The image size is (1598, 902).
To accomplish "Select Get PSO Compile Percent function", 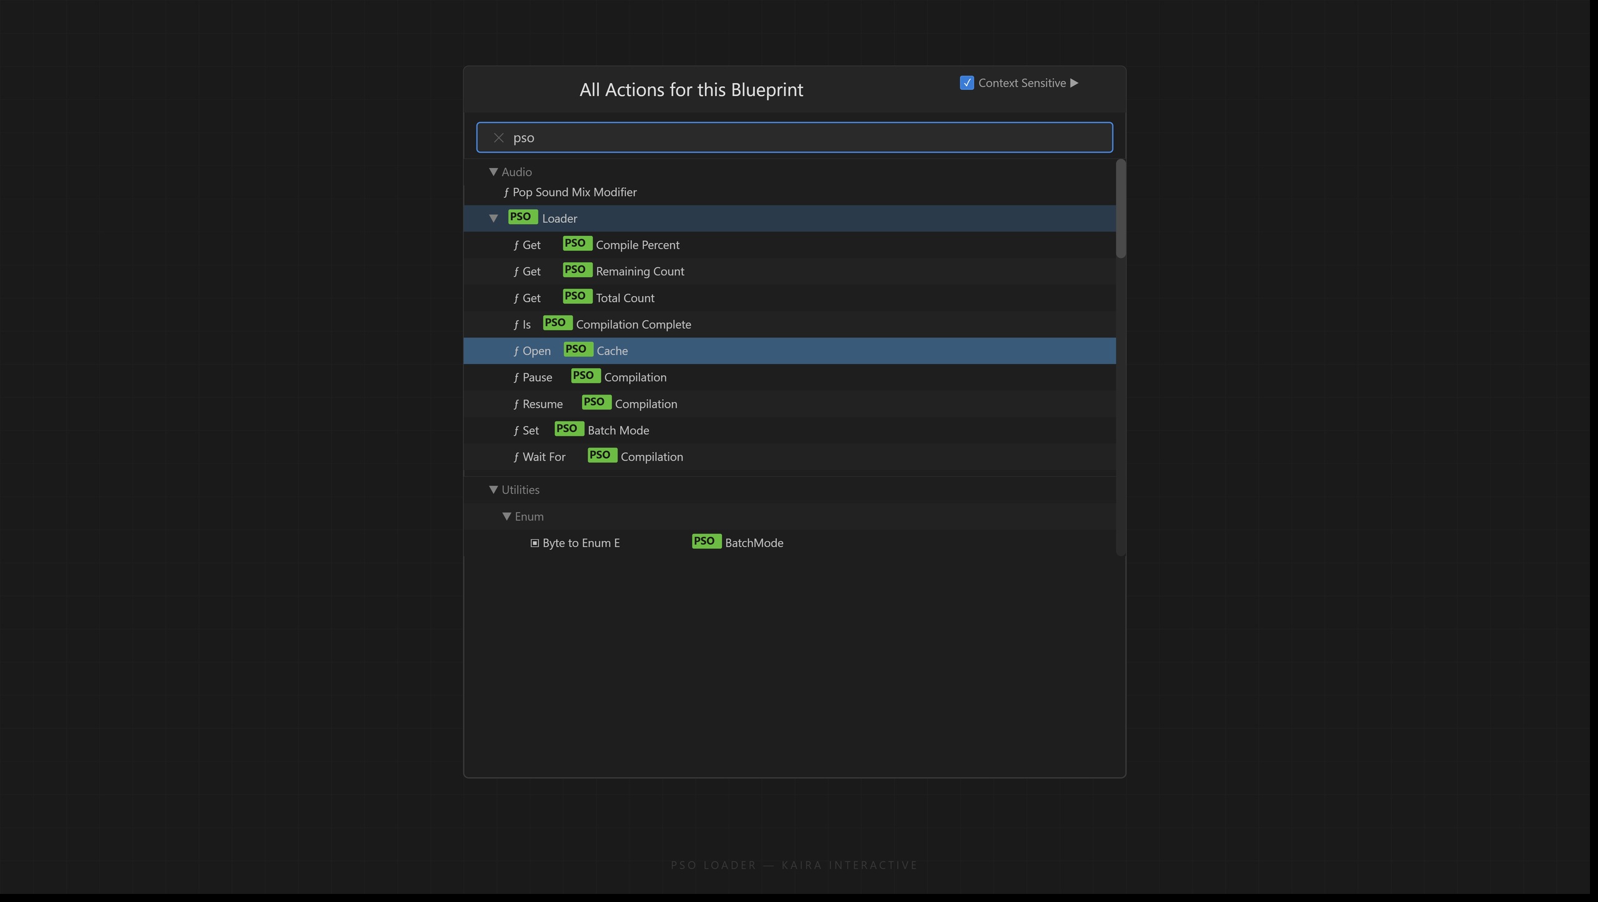I will 789,245.
